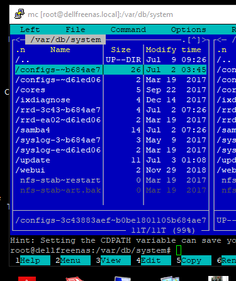This screenshot has width=236, height=281.
Task: Open the File menu
Action: (76, 29)
